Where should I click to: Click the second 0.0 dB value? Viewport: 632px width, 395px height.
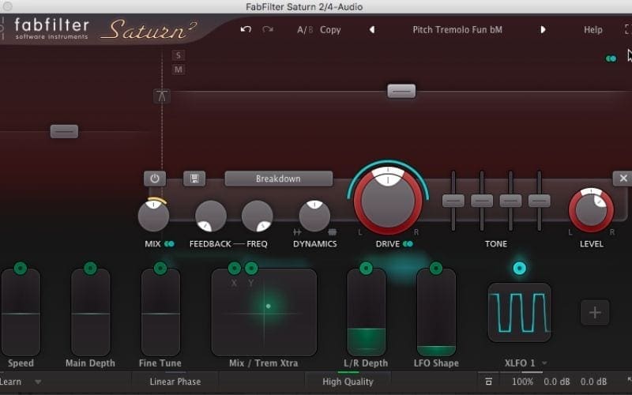(593, 382)
